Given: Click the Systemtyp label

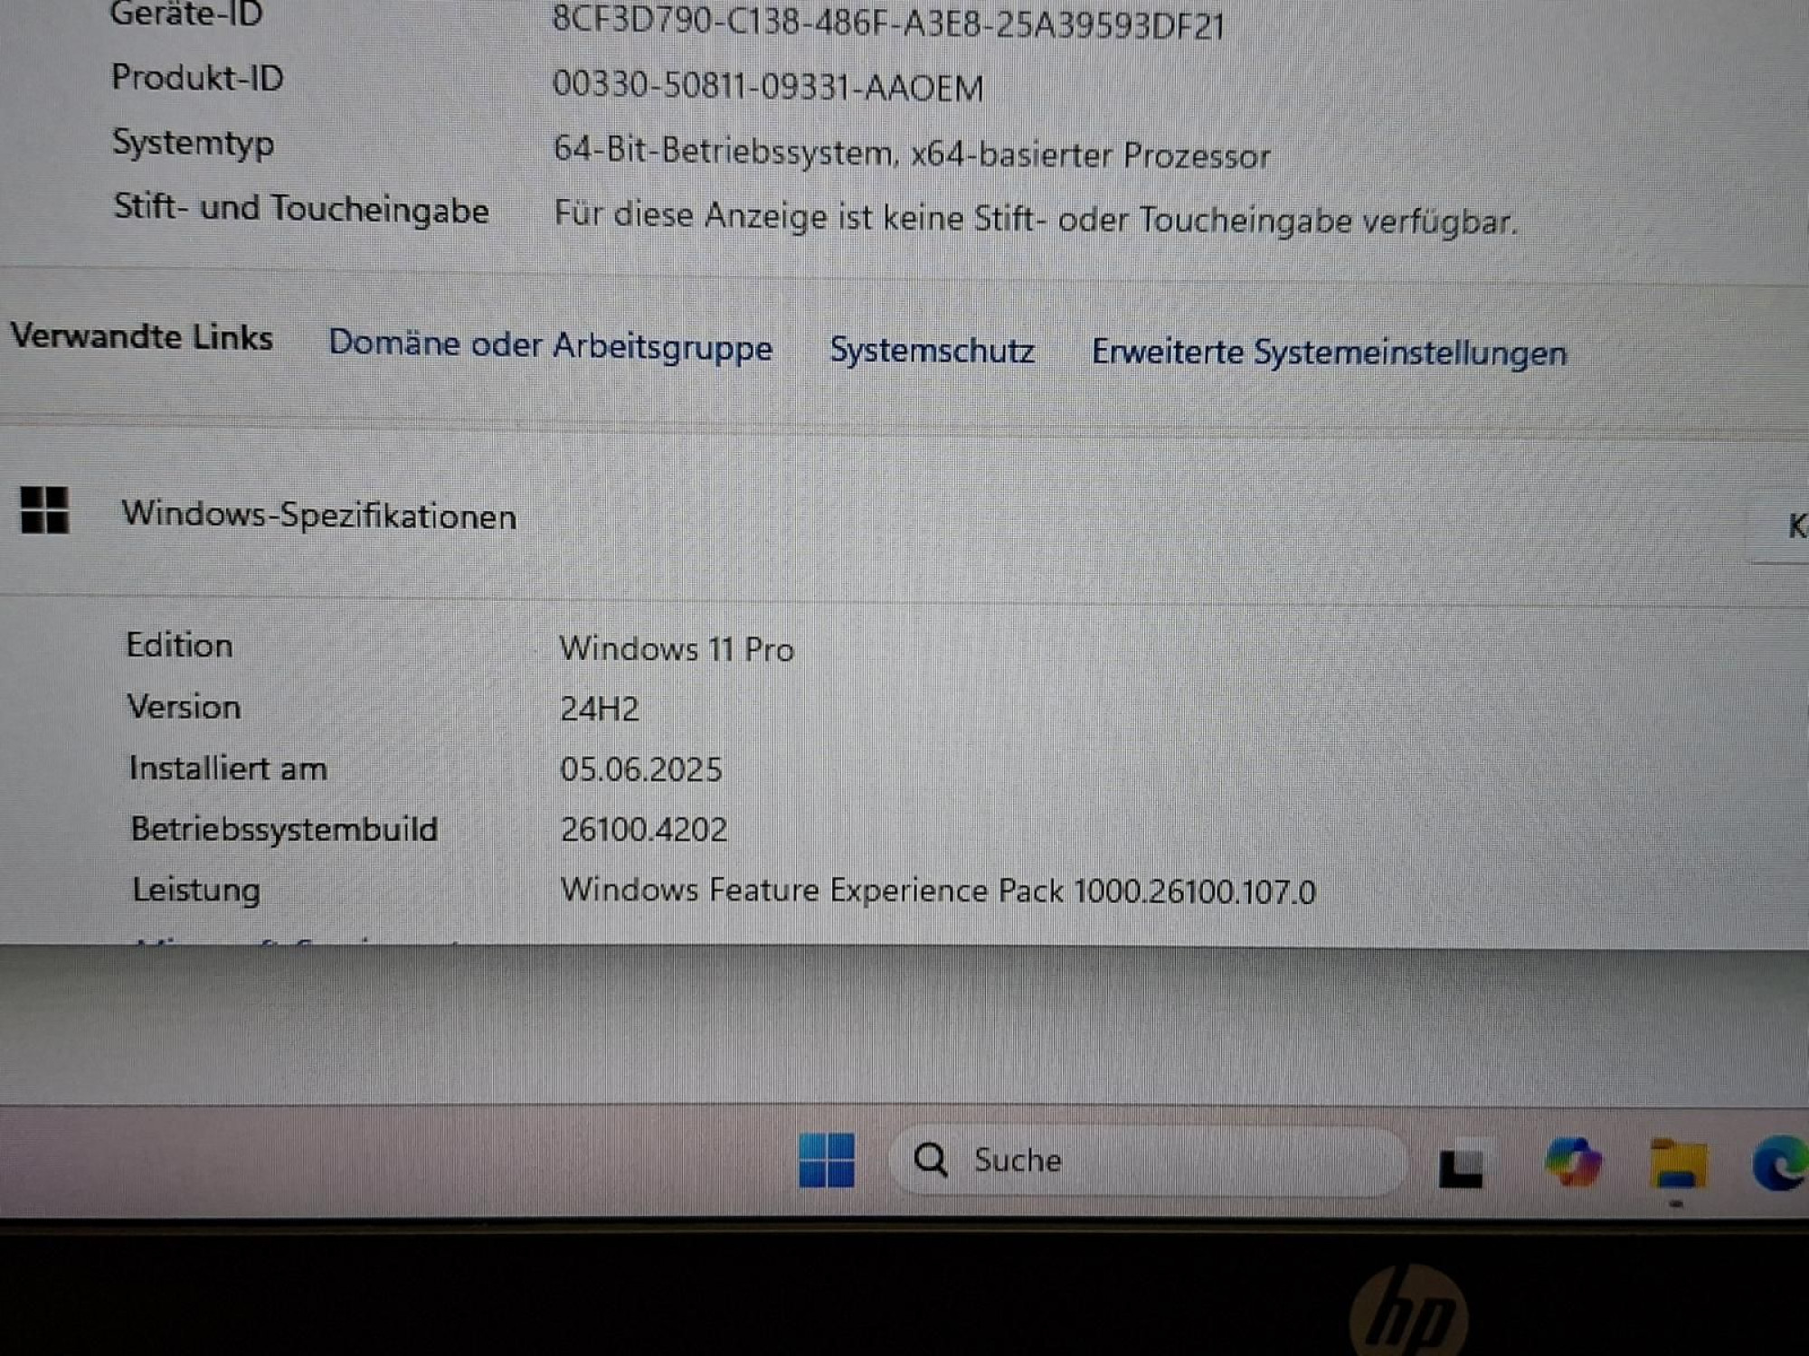Looking at the screenshot, I should 194,145.
